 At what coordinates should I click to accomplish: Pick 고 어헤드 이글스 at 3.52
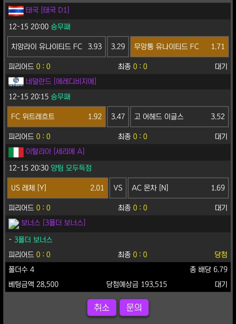click(x=179, y=117)
